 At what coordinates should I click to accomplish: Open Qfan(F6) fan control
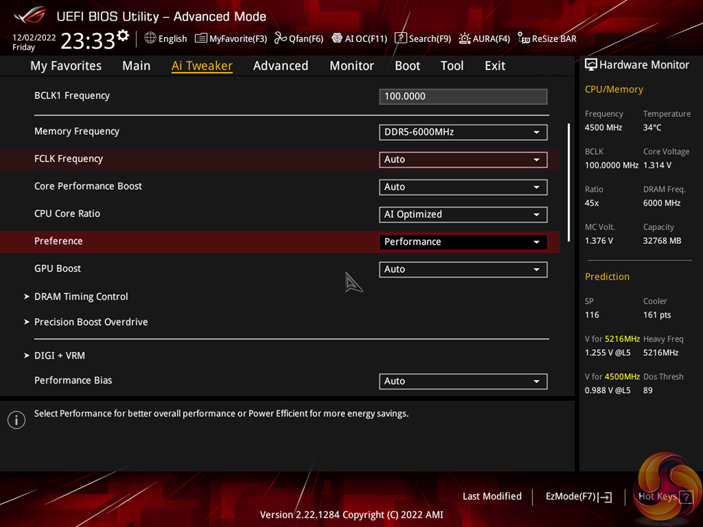tap(299, 38)
